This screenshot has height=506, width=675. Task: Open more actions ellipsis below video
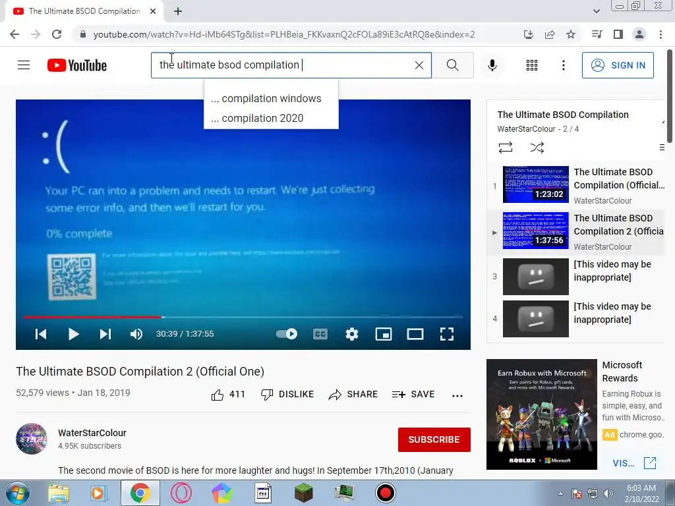457,395
